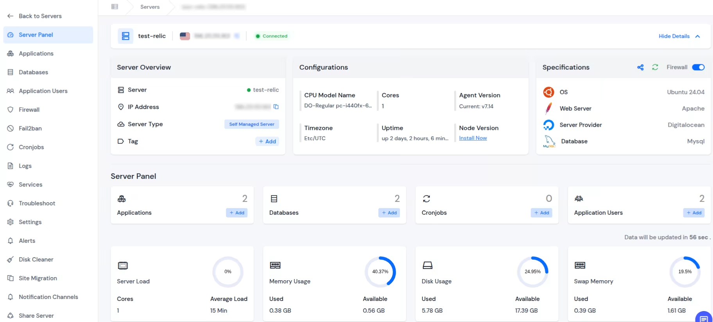Click the Back to Servers arrow
This screenshot has height=322, width=713.
pyautogui.click(x=11, y=16)
